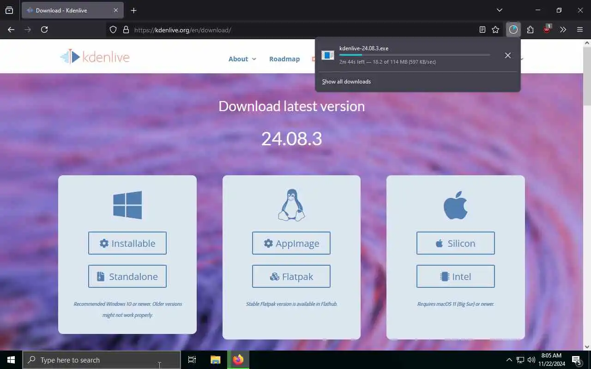591x369 pixels.
Task: Download the Windows Installable version
Action: click(x=127, y=243)
